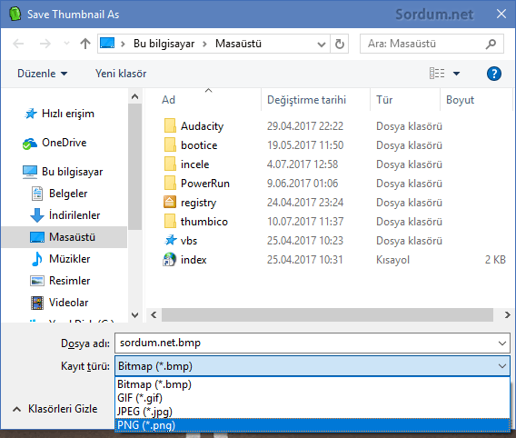This screenshot has height=438, width=516.
Task: Open Müzikler folder in sidebar
Action: pyautogui.click(x=61, y=259)
